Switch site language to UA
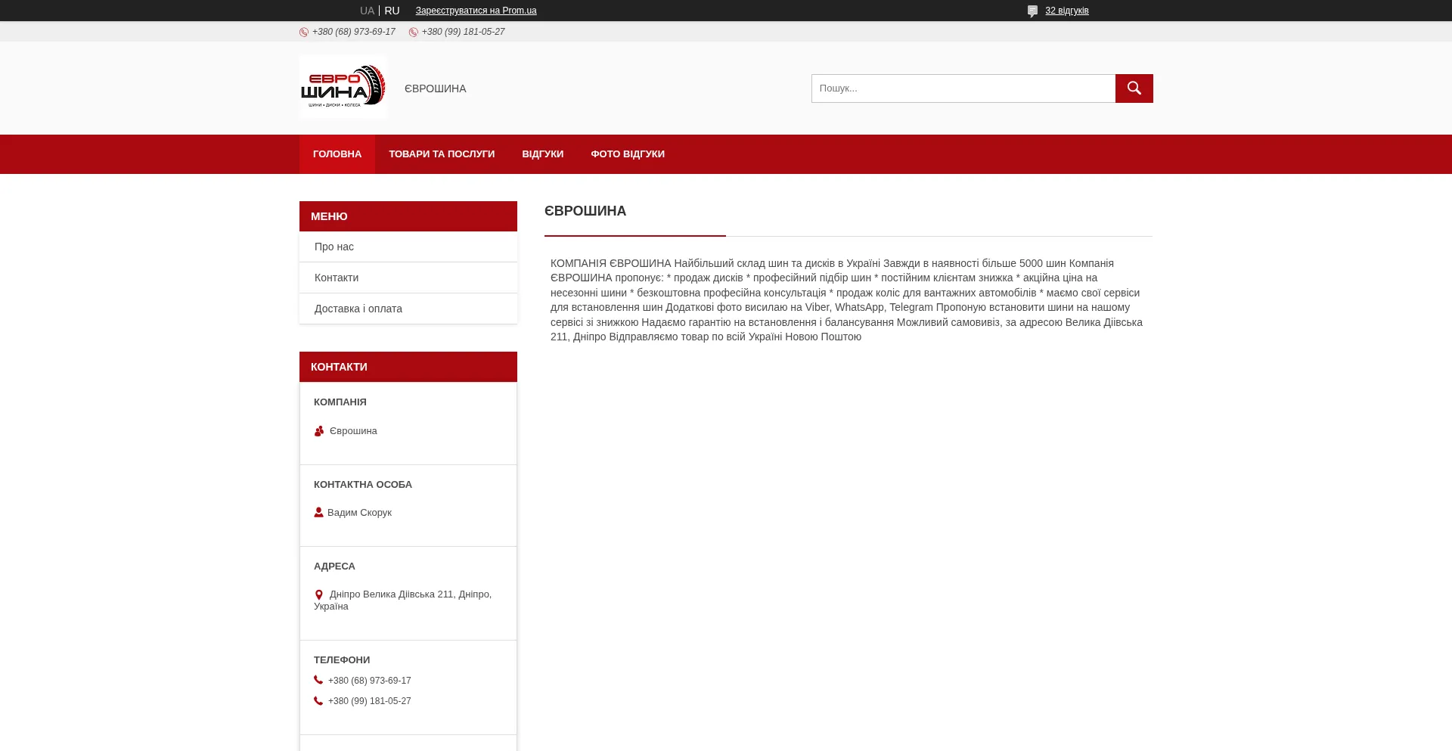The width and height of the screenshot is (1452, 751). click(x=367, y=11)
